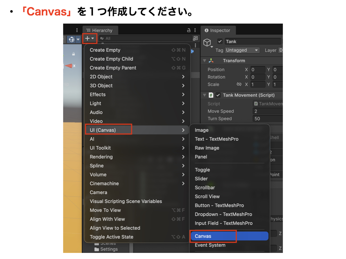Collapse the Tank Movement script foldout arrow
Viewport: 346px width, 259px height.
(204, 95)
